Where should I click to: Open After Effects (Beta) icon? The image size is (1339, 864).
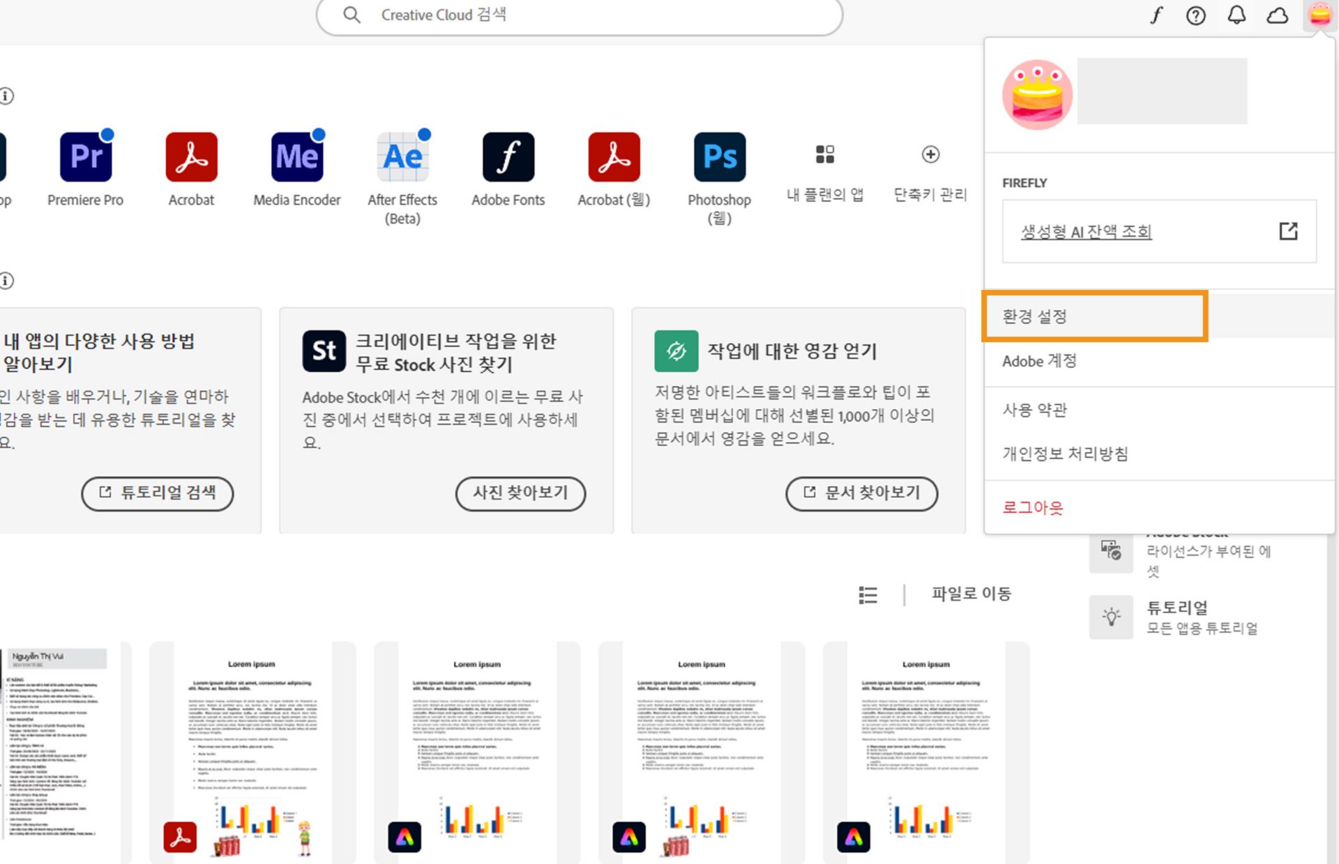402,157
